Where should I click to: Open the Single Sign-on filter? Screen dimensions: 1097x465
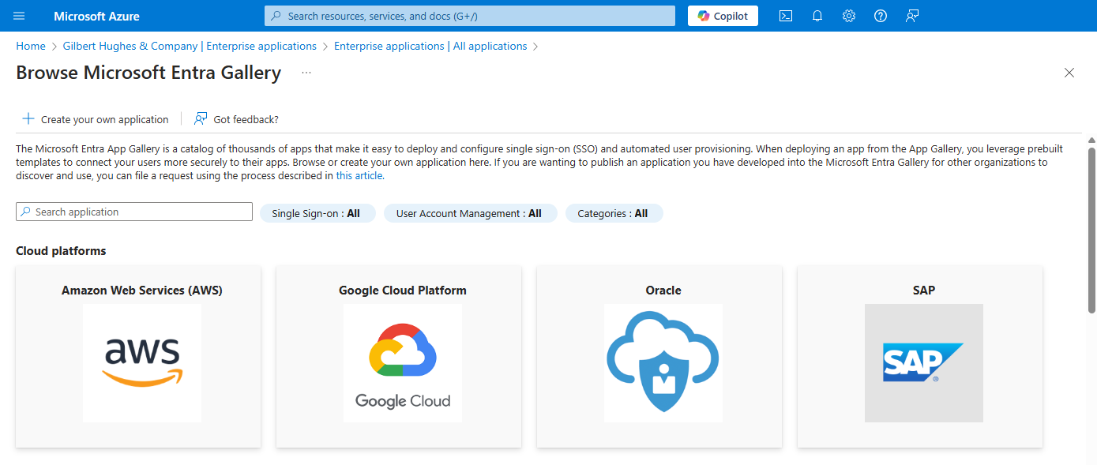point(316,213)
